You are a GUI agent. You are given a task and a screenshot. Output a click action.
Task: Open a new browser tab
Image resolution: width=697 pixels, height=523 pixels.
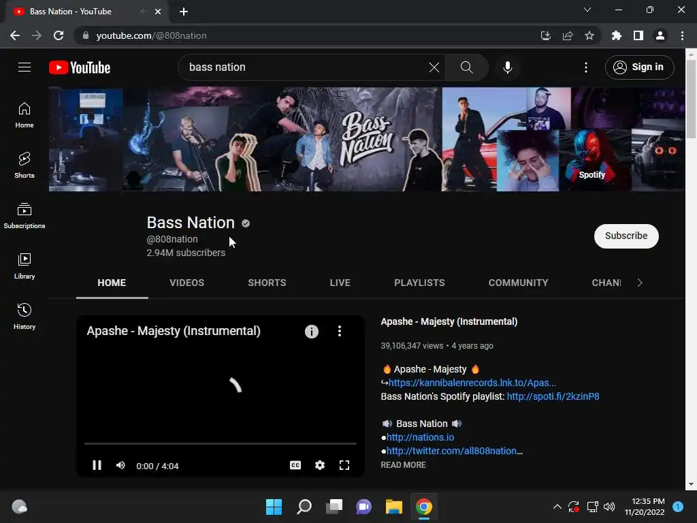point(184,12)
